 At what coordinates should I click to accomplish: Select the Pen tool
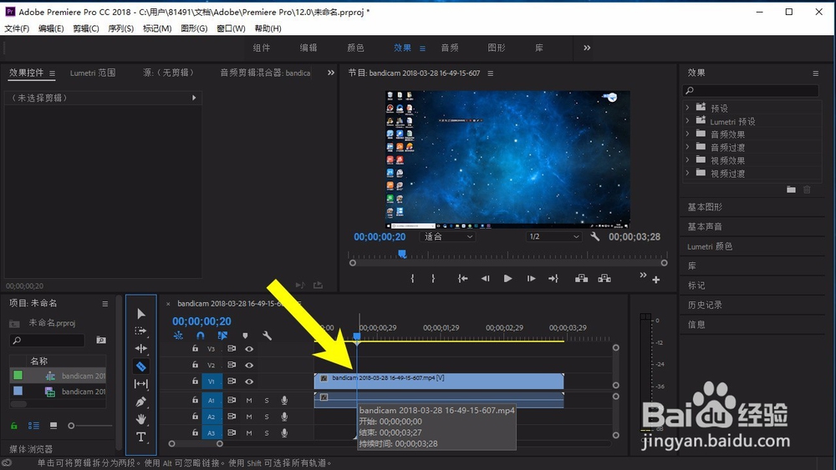pyautogui.click(x=140, y=402)
